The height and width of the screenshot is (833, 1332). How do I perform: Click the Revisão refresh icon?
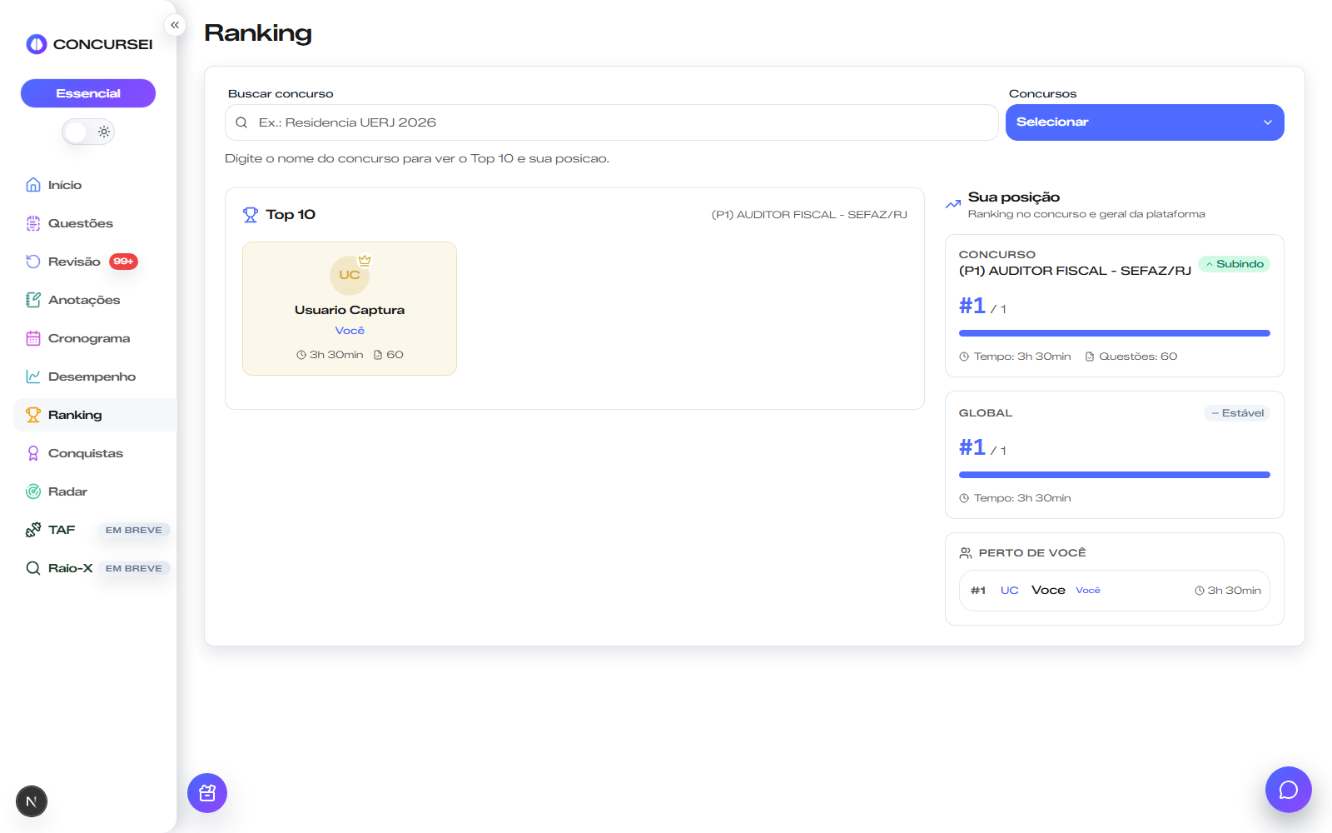pos(33,262)
